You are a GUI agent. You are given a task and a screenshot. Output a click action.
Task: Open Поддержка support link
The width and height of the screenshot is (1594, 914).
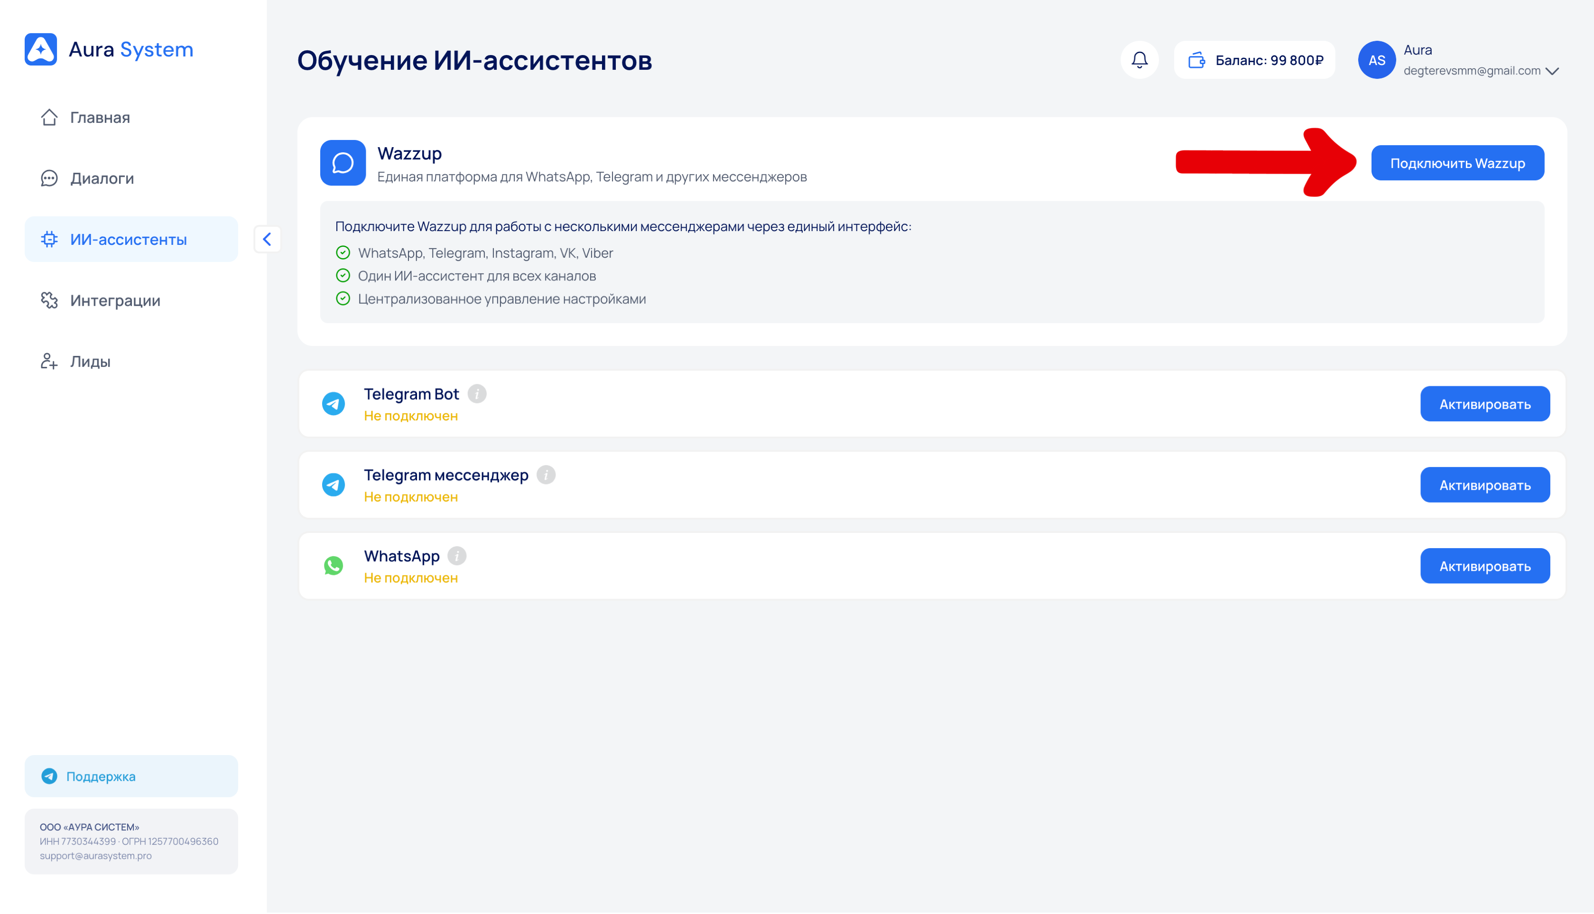click(x=101, y=776)
